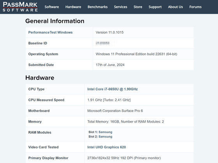Click the CPU Measured Speed label
The image size is (218, 163).
click(x=46, y=100)
